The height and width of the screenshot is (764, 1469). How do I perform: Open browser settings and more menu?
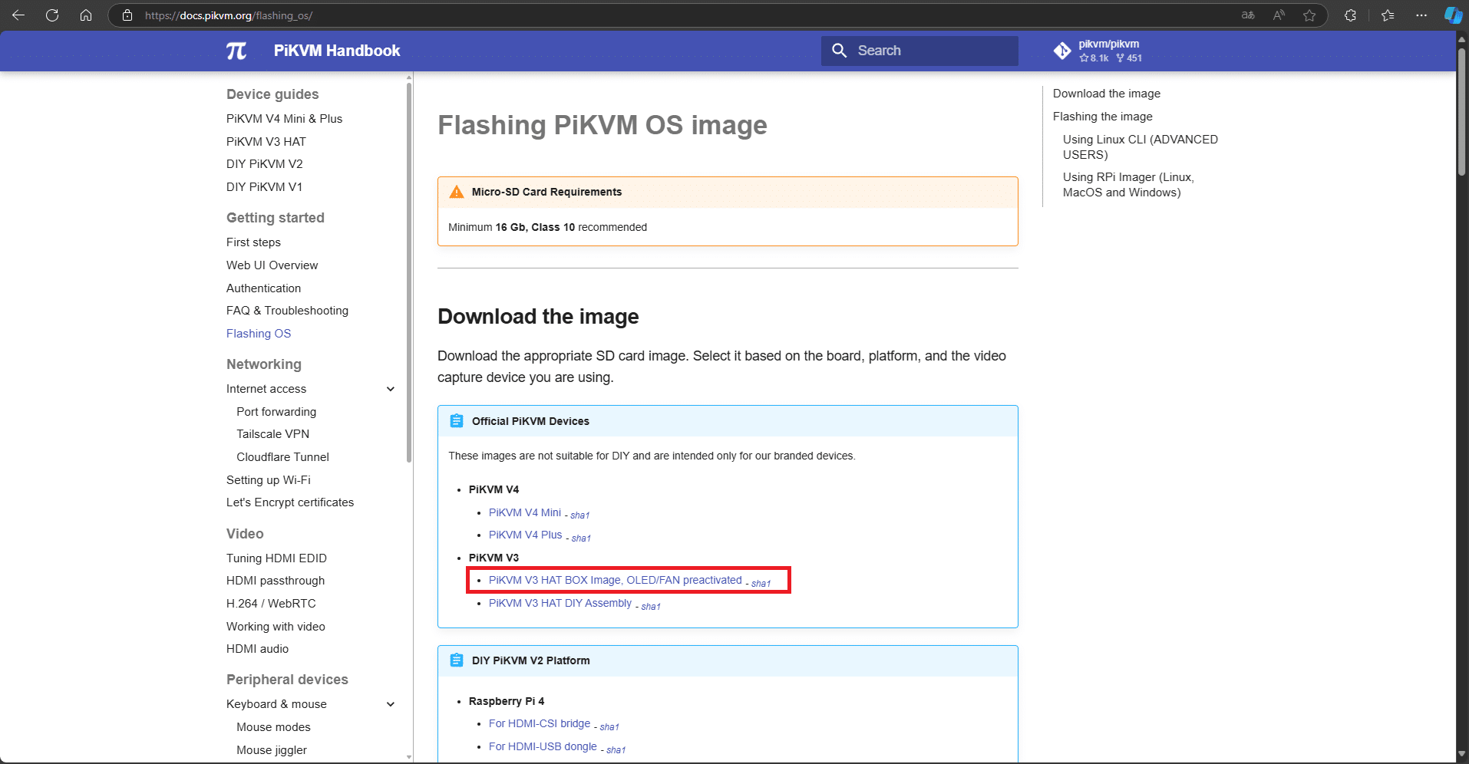click(1421, 15)
